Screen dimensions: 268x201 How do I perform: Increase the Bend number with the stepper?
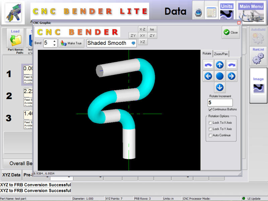tap(55, 41)
